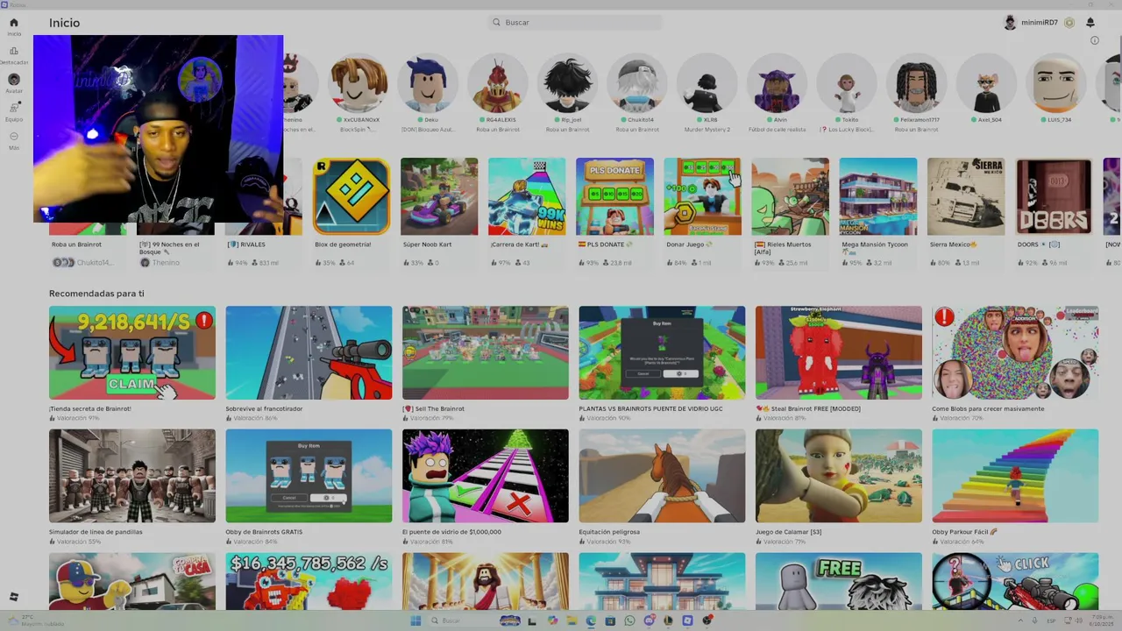Click the RIVALES game title
1122x631 pixels.
coord(246,245)
